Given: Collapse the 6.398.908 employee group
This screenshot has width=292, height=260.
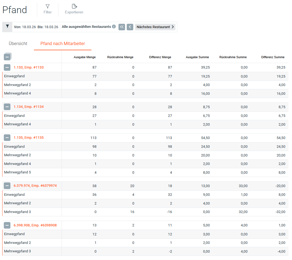Looking at the screenshot, I should pos(7,225).
